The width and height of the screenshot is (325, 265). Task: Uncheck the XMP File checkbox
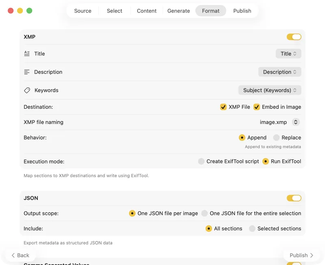(x=223, y=107)
